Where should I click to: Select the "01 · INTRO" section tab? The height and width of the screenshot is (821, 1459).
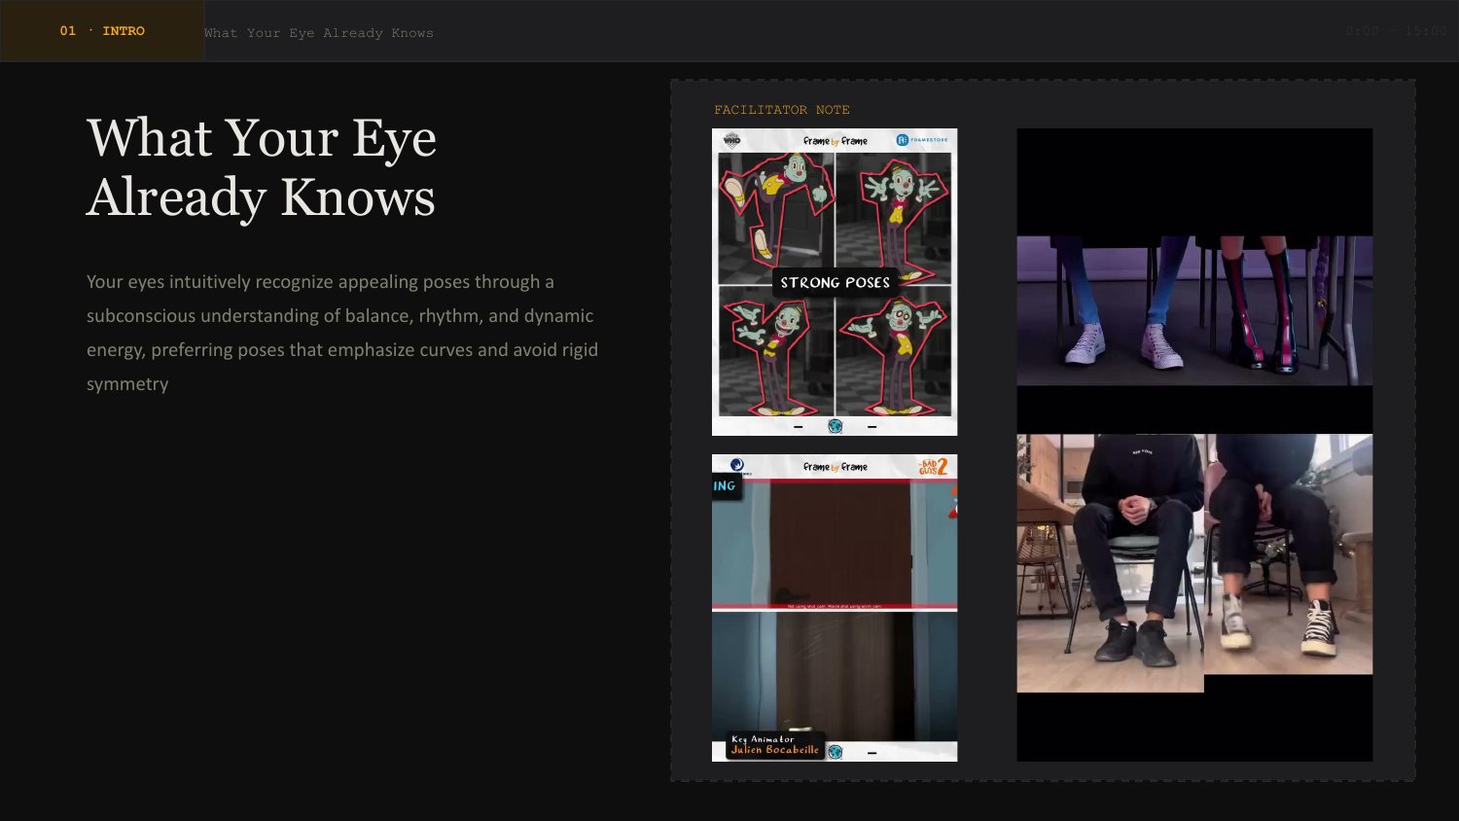point(102,31)
